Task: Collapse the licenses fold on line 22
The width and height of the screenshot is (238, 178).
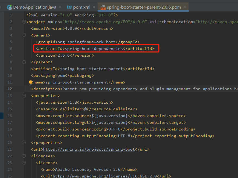Action: point(24,156)
